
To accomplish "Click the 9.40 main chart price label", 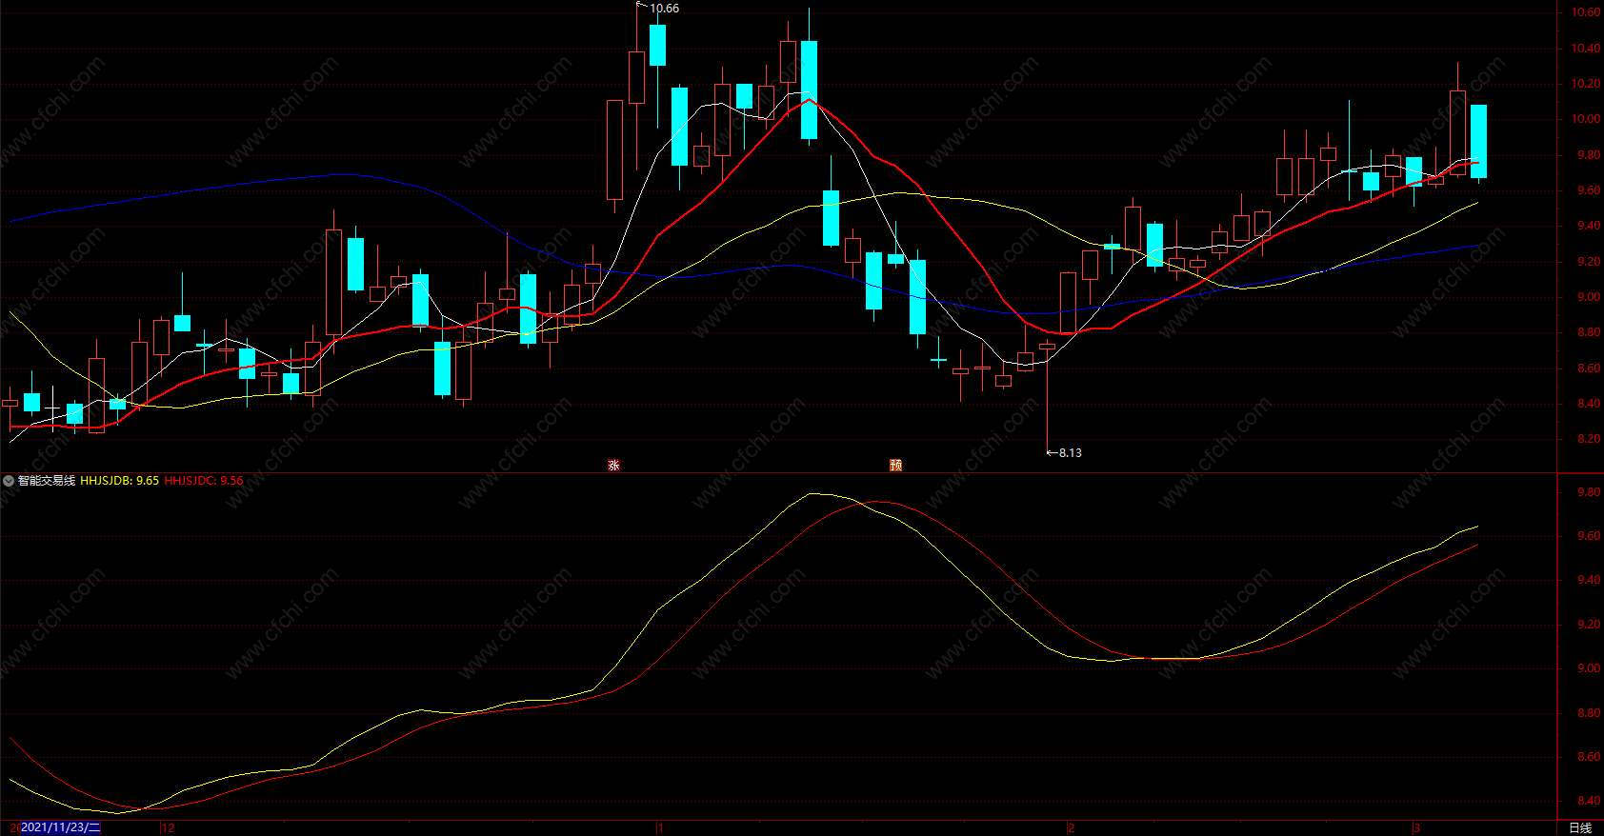I will [x=1589, y=227].
